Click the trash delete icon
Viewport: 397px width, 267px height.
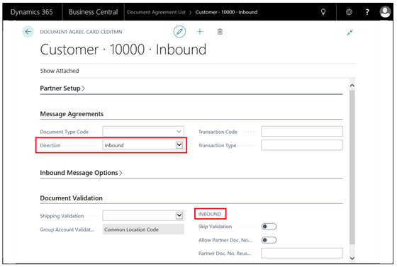(220, 32)
